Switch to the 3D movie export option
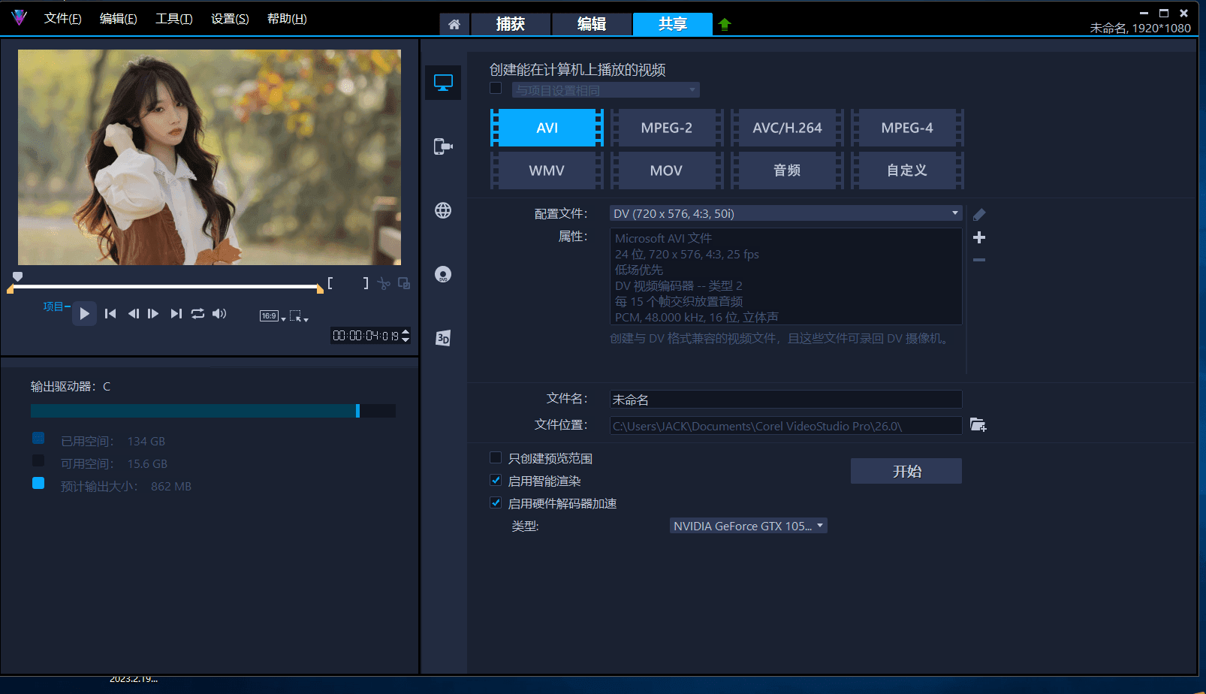This screenshot has height=694, width=1206. (443, 338)
